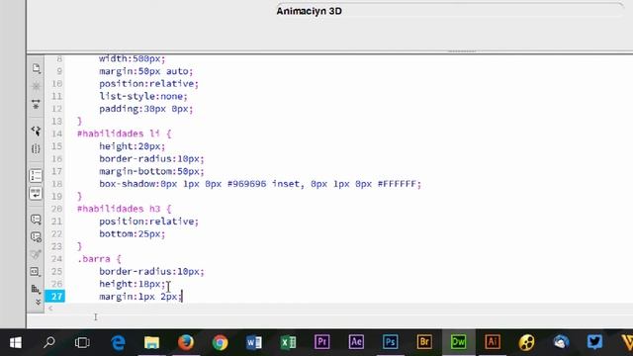Click the Apply Comment icon
This screenshot has height=356, width=633.
[x=36, y=220]
